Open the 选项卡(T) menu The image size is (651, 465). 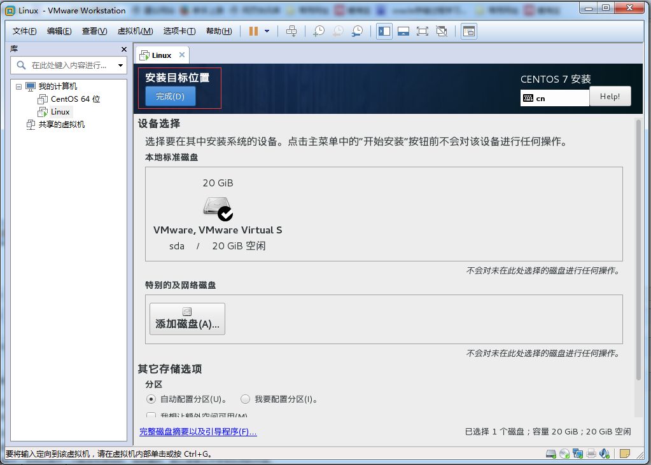coord(179,31)
